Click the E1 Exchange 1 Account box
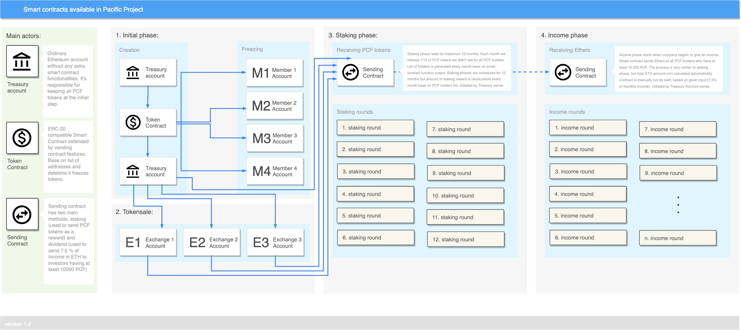The height and width of the screenshot is (330, 741). point(148,242)
